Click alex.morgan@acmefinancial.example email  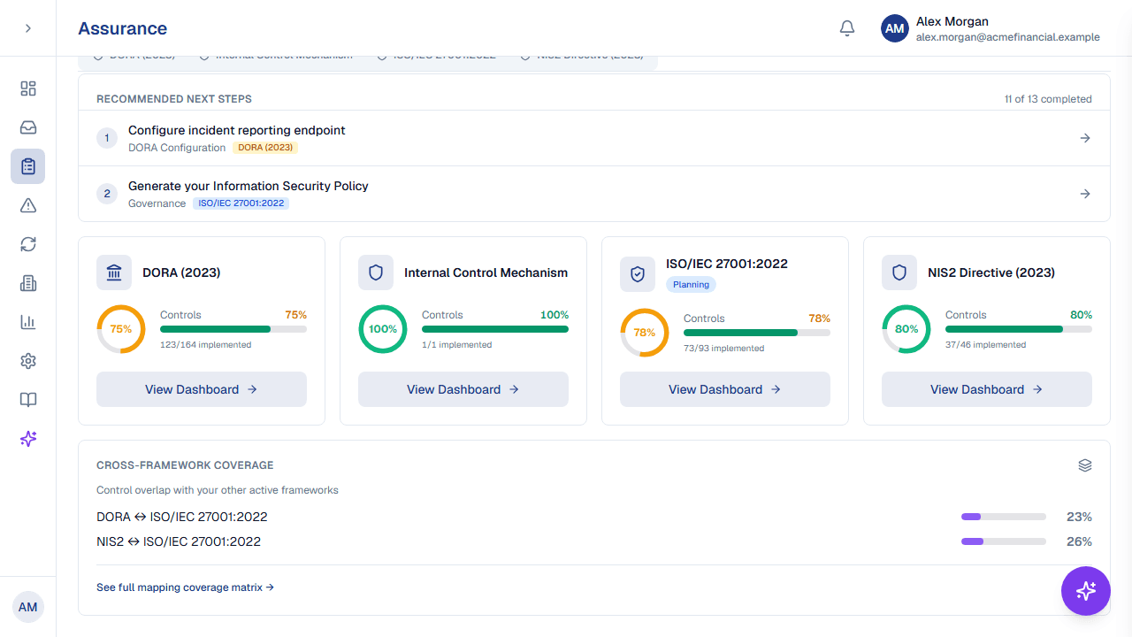1008,37
